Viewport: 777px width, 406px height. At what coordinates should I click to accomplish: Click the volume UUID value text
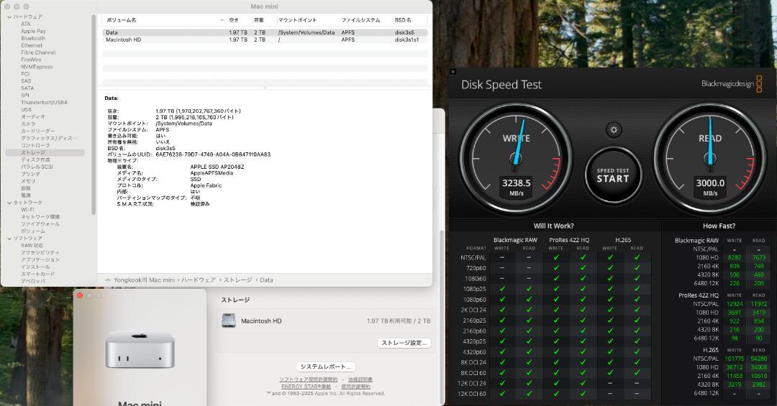[x=213, y=154]
